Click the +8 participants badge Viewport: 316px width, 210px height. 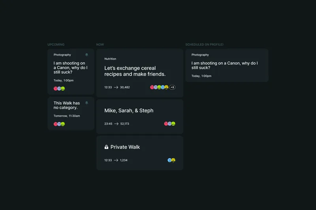click(x=172, y=87)
